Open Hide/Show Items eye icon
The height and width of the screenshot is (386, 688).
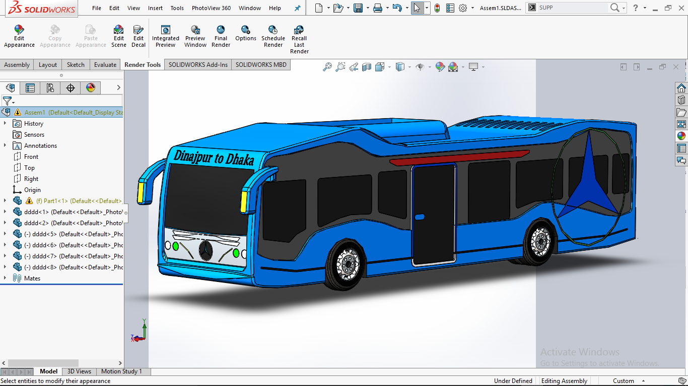tap(420, 67)
